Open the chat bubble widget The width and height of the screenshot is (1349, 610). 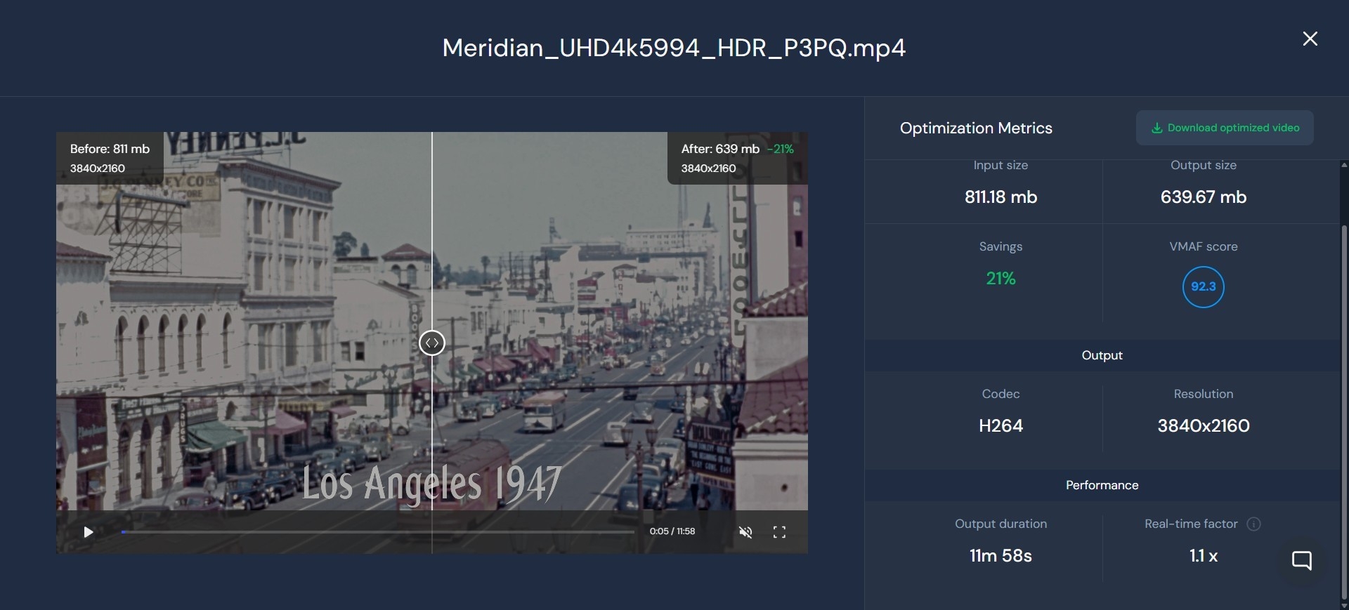pos(1301,560)
